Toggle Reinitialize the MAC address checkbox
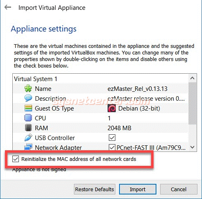 (16, 159)
